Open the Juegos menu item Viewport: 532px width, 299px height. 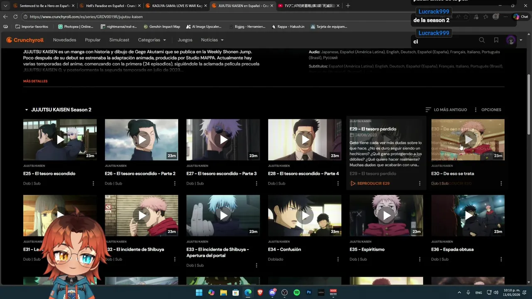click(x=185, y=40)
